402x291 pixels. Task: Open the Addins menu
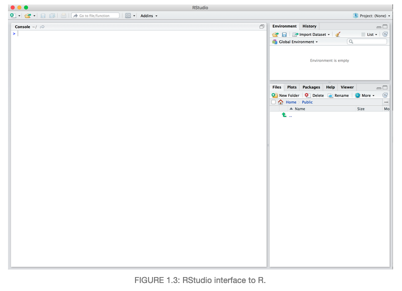pos(148,16)
